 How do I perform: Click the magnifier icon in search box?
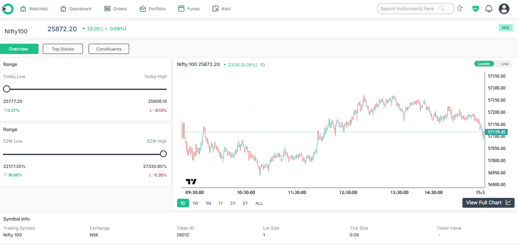(x=442, y=9)
